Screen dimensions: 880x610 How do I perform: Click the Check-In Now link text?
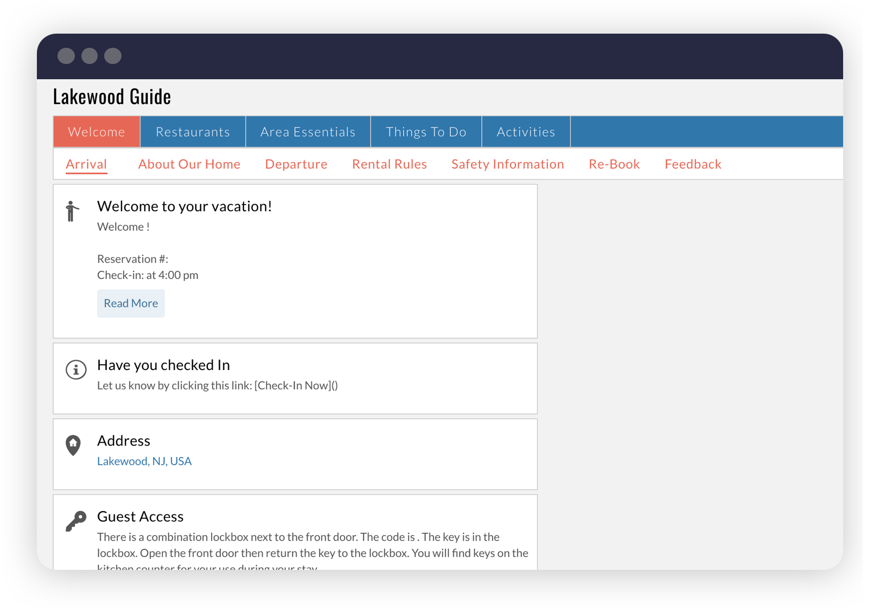point(296,385)
